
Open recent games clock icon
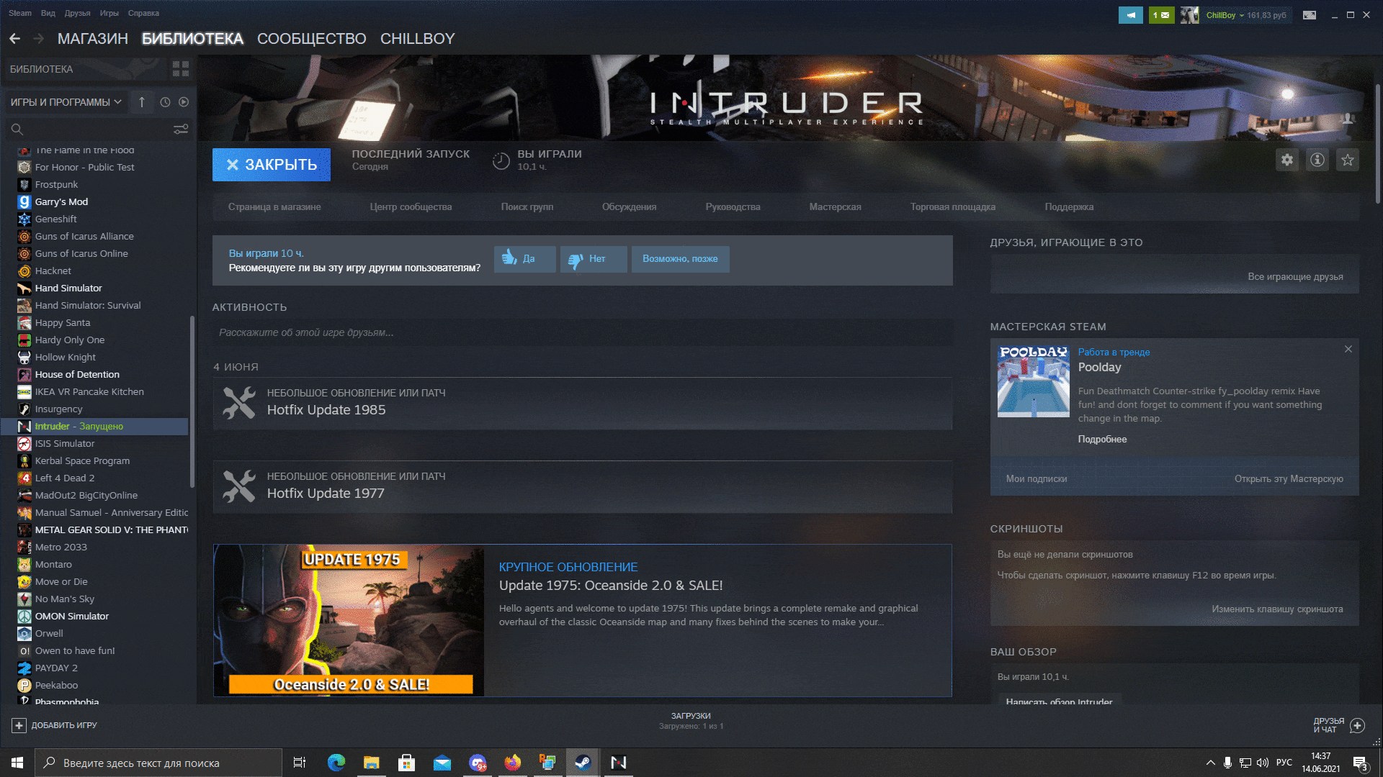[163, 101]
